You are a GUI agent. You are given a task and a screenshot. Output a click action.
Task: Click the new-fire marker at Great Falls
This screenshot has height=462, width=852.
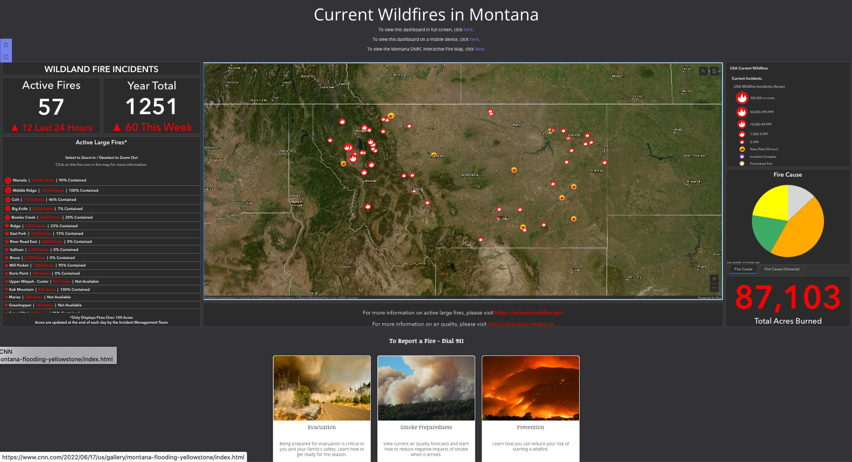pyautogui.click(x=433, y=155)
